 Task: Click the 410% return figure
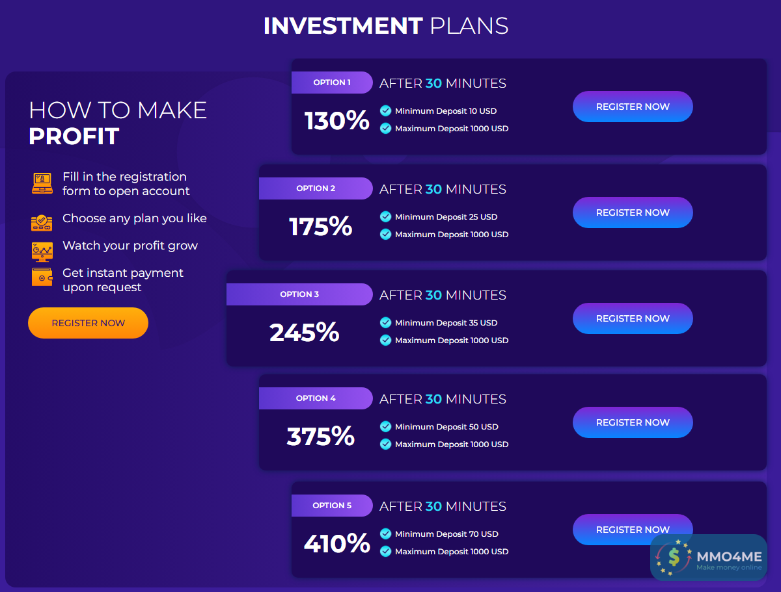tap(336, 543)
